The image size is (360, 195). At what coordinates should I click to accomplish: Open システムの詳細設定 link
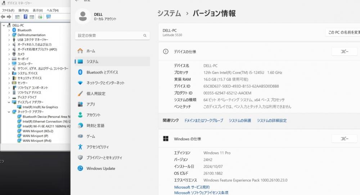[272, 120]
